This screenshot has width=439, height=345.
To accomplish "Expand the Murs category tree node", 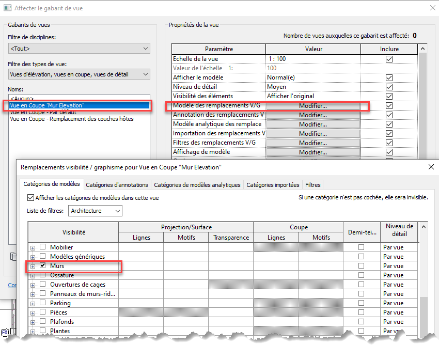I will 33,266.
